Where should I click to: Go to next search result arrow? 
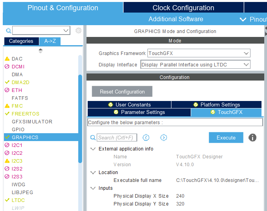(164, 138)
